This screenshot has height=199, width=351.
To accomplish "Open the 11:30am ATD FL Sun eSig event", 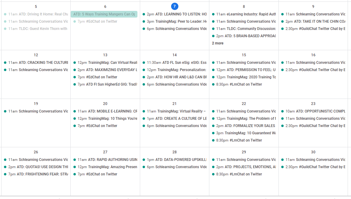I will (x=175, y=63).
